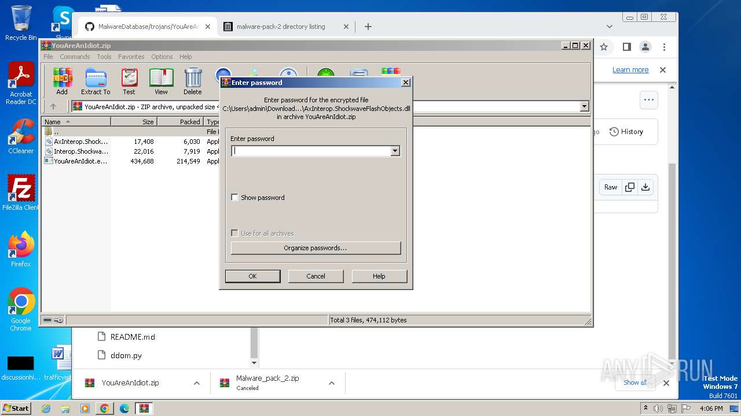Click Show all downloads
The height and width of the screenshot is (416, 741).
635,382
